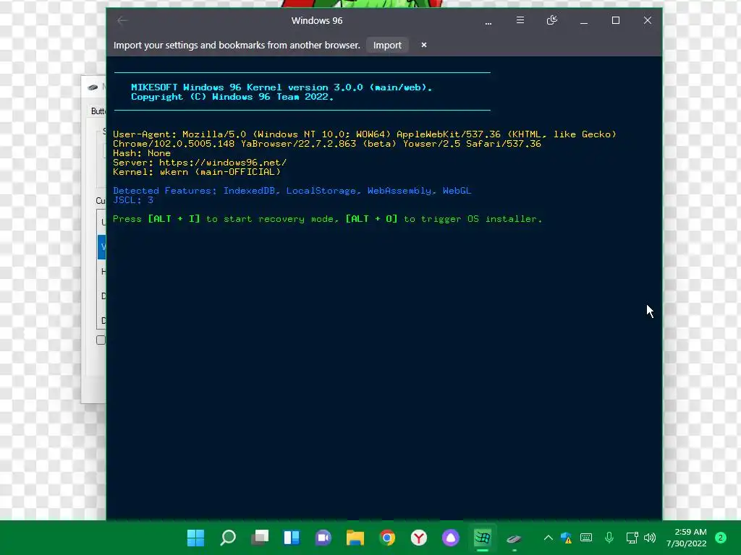Maximize the Windows 96 window

tap(615, 20)
